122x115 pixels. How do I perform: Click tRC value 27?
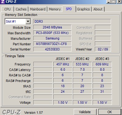82,91
